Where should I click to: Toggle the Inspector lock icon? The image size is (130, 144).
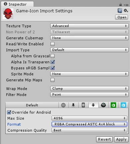pos(120,5)
